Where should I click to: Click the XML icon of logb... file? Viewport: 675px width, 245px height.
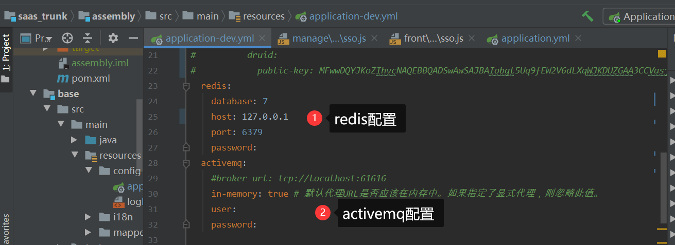[x=118, y=202]
